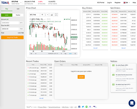This screenshot has height=109, width=137.
Task: Open the chart bar style icon
Action: tap(45, 15)
